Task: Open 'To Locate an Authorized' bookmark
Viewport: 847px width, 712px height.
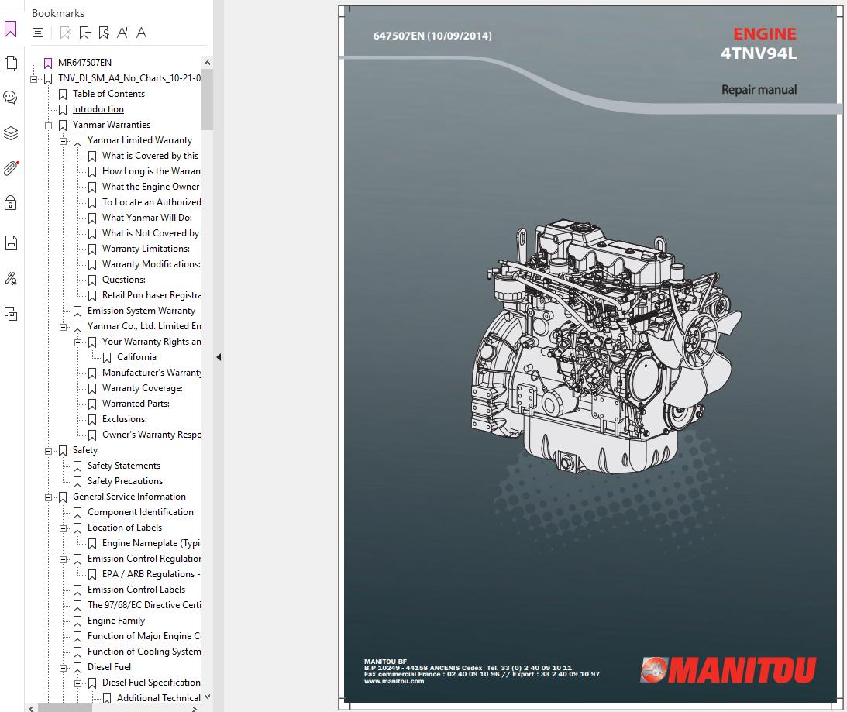Action: click(151, 202)
